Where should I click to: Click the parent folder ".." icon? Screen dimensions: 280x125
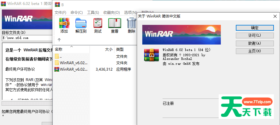coord(57,56)
